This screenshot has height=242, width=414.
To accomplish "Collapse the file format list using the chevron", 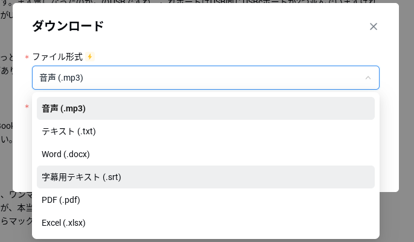I will 368,78.
